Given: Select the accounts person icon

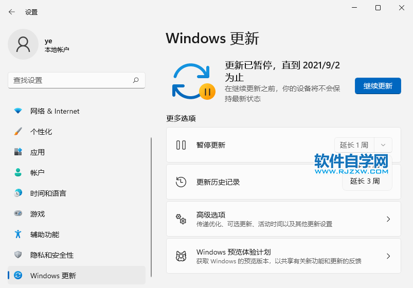Looking at the screenshot, I should [18, 172].
